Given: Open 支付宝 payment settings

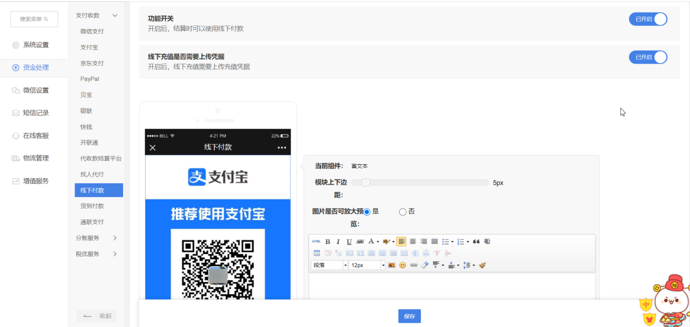Looking at the screenshot, I should click(x=89, y=47).
